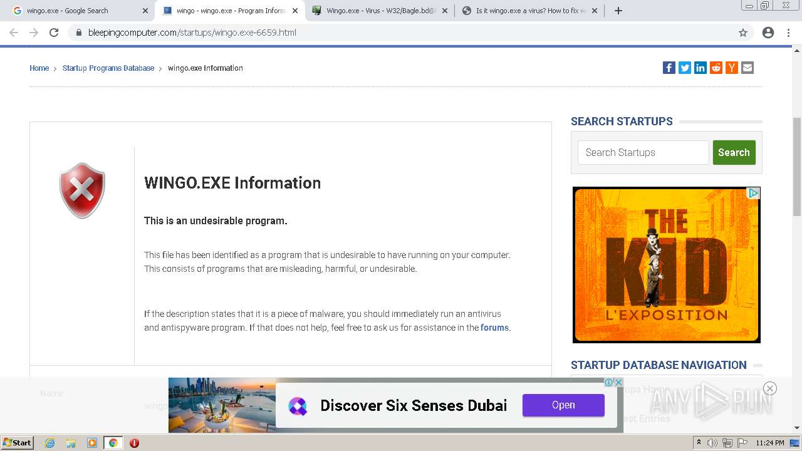802x451 pixels.
Task: Click the browser back arrow
Action: (x=14, y=33)
